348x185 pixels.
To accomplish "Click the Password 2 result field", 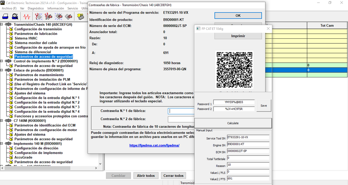I will point(234,109).
